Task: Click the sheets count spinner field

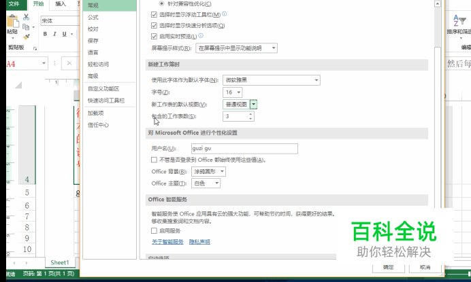Action: pyautogui.click(x=238, y=116)
